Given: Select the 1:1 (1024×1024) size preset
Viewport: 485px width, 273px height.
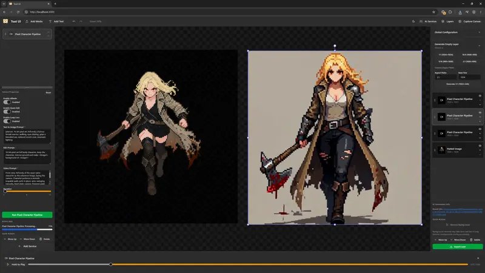Looking at the screenshot, I should tap(446, 55).
